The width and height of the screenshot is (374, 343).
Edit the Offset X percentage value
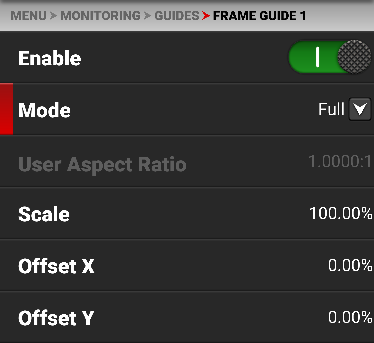click(x=350, y=265)
